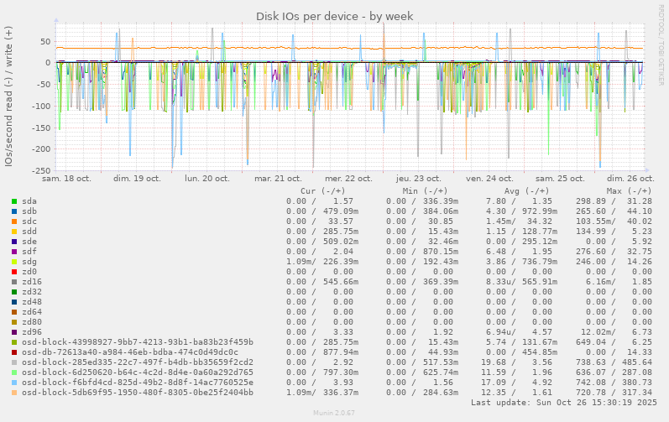Select osd-block-285ed335 legend entry
Image resolution: width=669 pixels, height=422 pixels.
coord(137,362)
